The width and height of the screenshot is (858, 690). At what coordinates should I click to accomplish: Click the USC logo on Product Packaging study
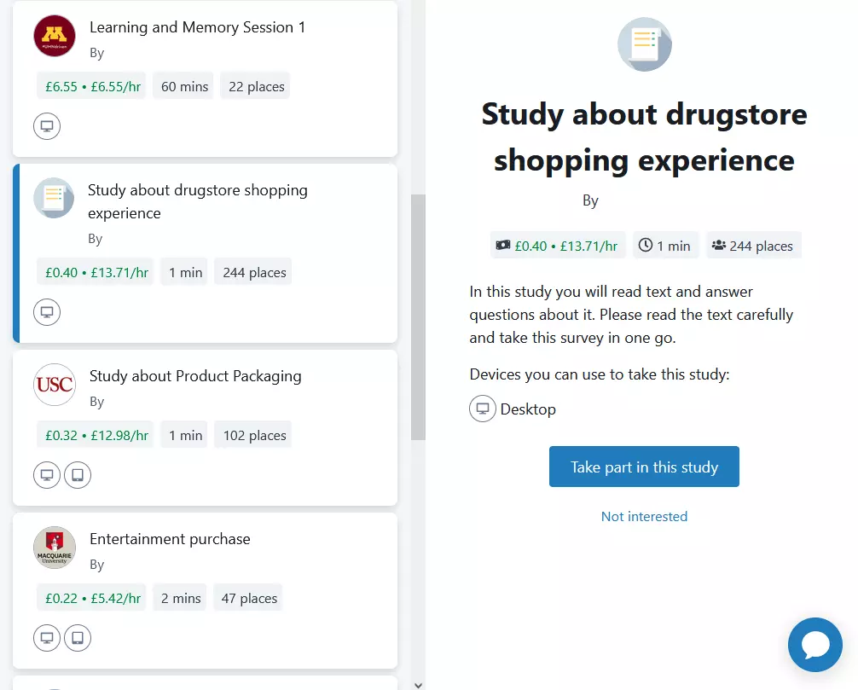(55, 385)
